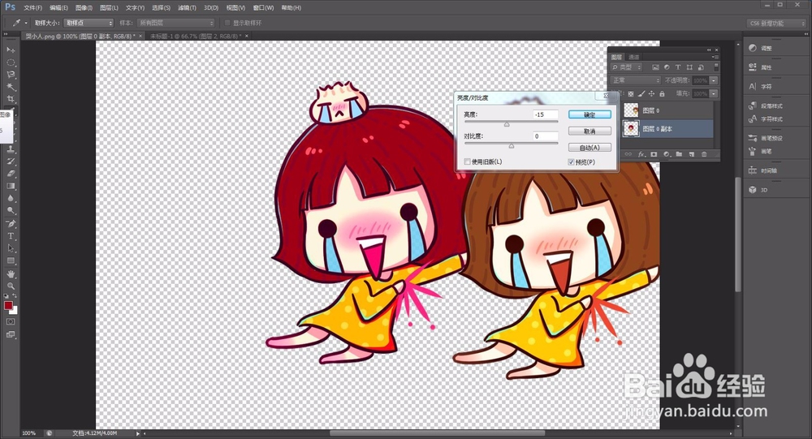This screenshot has width=812, height=439.
Task: Toggle the layer filtering on/off switch
Action: 716,67
